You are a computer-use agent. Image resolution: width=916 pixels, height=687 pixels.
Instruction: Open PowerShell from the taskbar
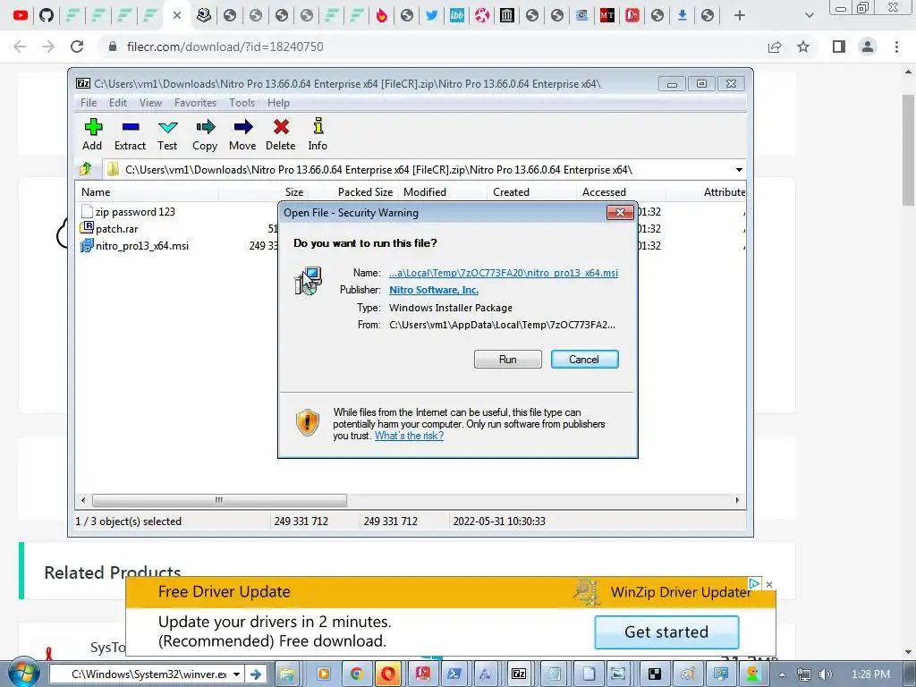[454, 674]
